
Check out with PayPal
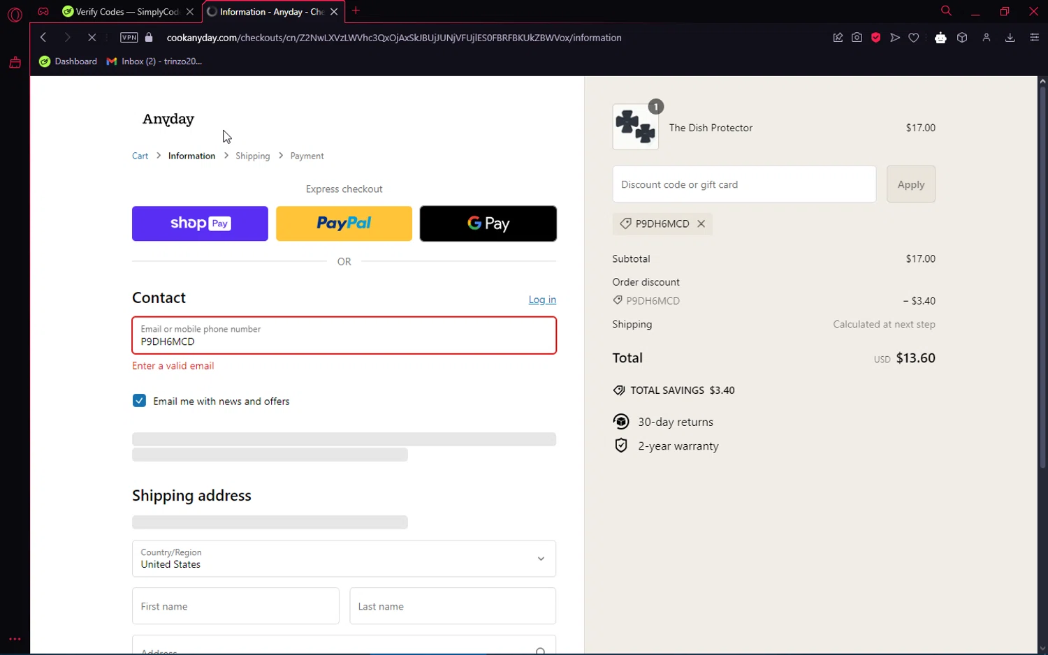point(344,223)
